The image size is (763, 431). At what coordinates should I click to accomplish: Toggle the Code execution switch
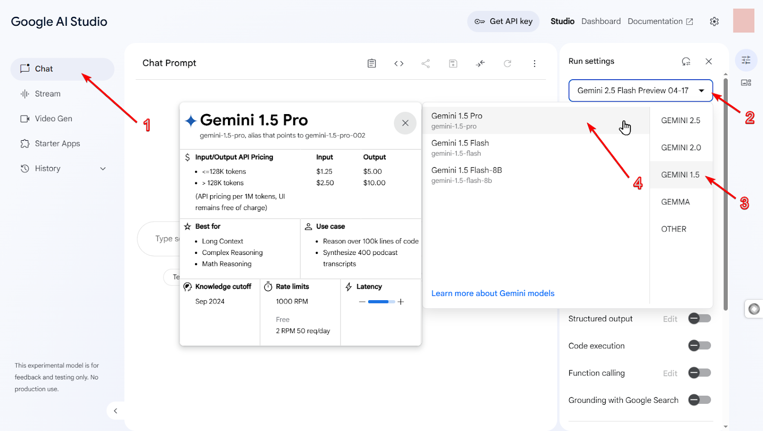(x=700, y=346)
